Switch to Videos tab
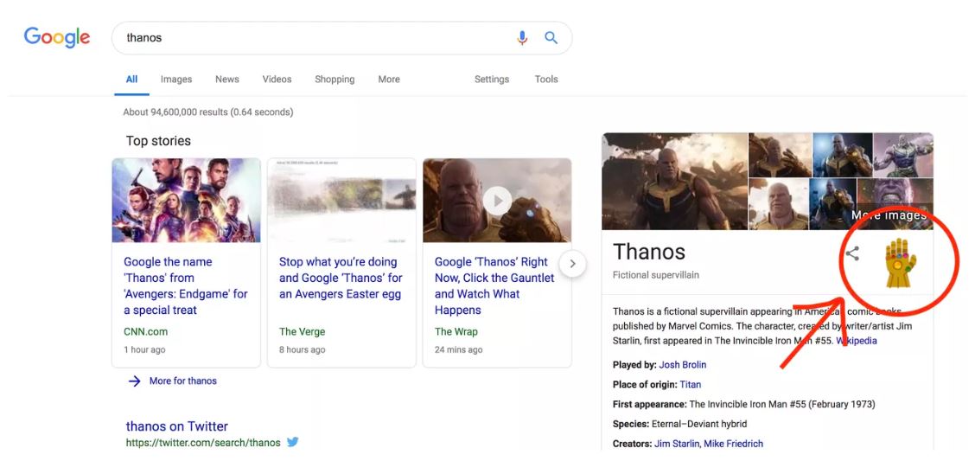This screenshot has height=461, width=975. pos(277,79)
